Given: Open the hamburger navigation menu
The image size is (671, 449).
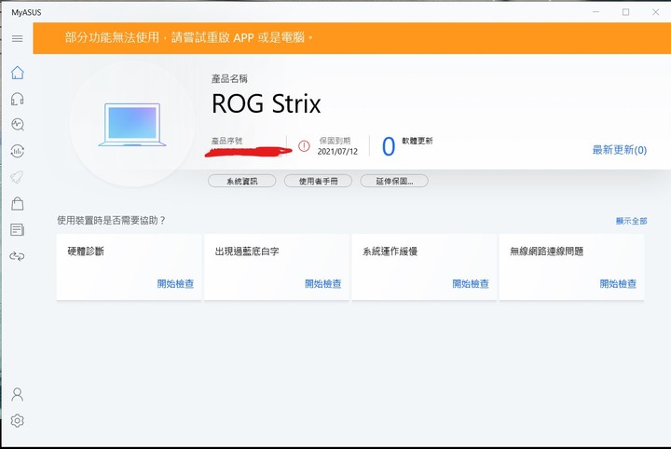Looking at the screenshot, I should tap(17, 39).
